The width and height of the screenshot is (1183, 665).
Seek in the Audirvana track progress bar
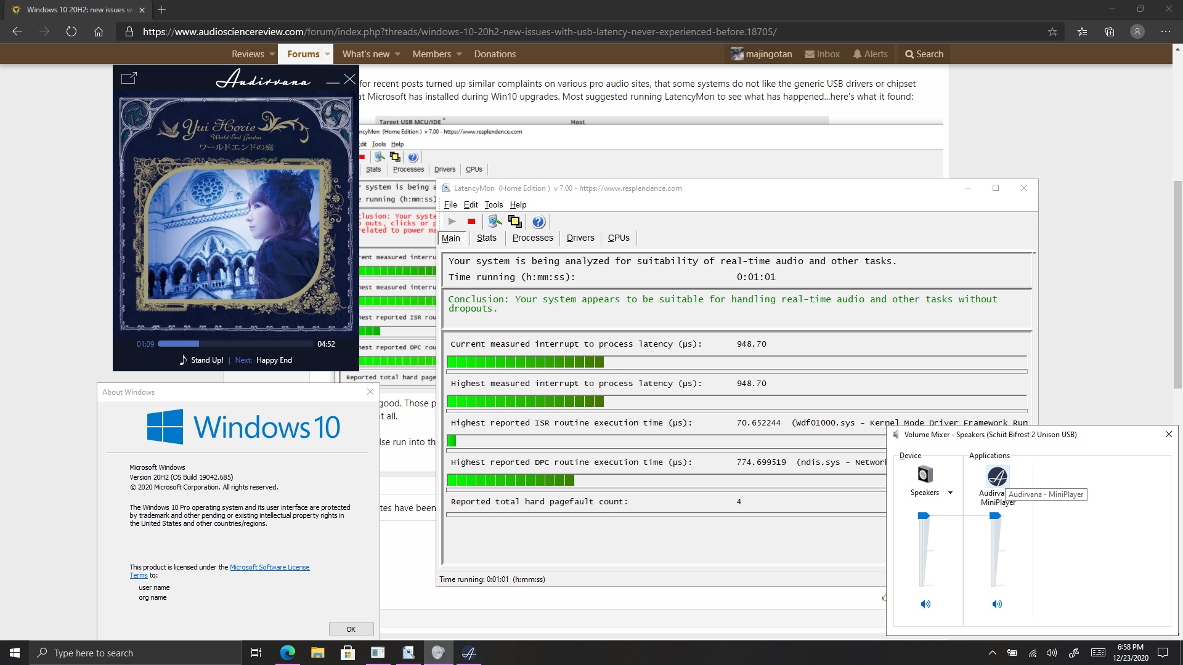[x=235, y=344]
